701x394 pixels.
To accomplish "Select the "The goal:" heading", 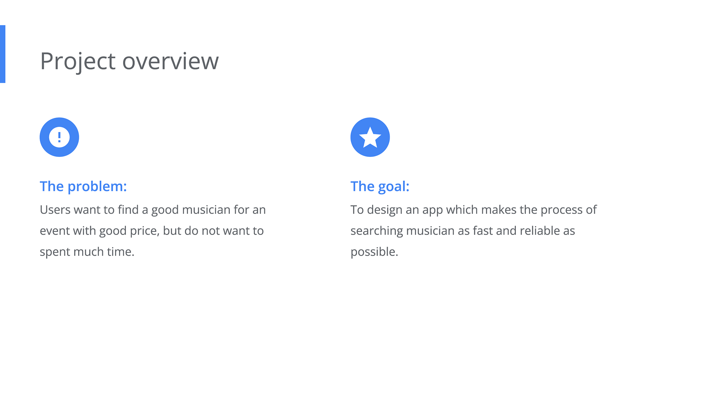I will [x=380, y=186].
